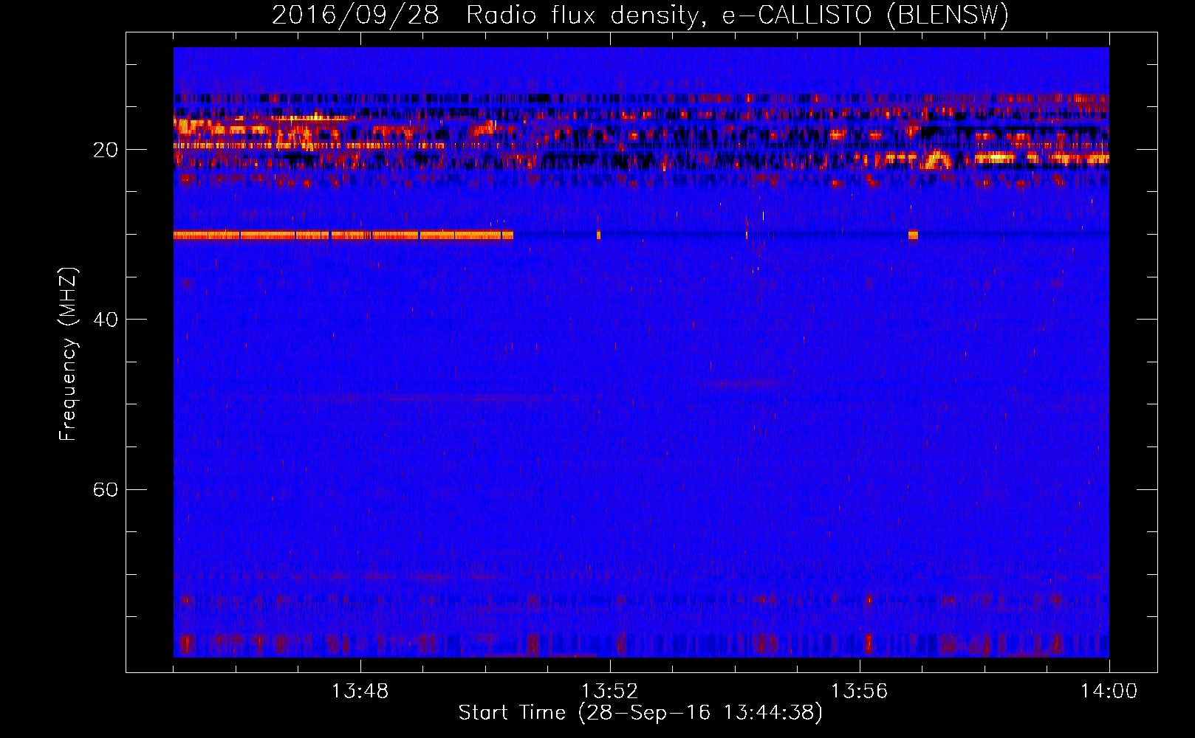This screenshot has width=1195, height=738.
Task: Click the 40 MHz frequency tick label
Action: click(x=106, y=320)
